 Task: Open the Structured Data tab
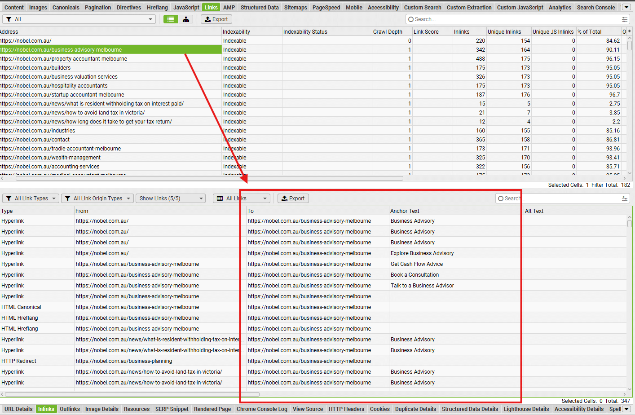(260, 7)
